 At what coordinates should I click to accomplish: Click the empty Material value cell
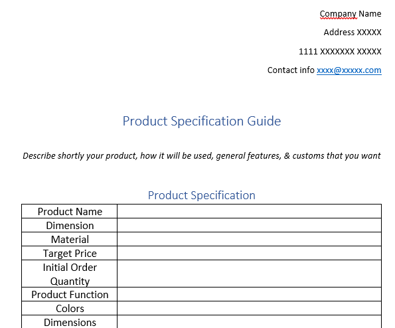tap(249, 239)
